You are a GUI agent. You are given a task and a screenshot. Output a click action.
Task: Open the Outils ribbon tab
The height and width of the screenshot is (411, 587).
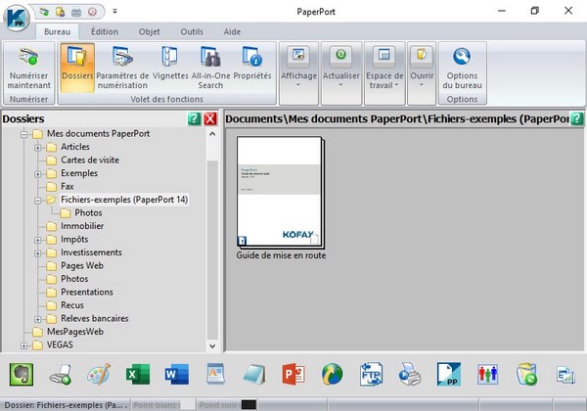[x=192, y=32]
